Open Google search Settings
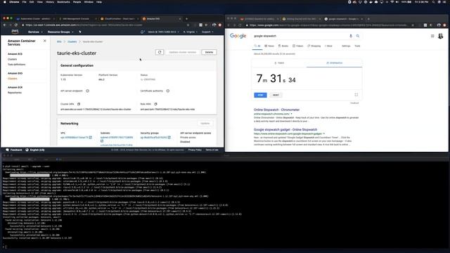 tap(346, 46)
